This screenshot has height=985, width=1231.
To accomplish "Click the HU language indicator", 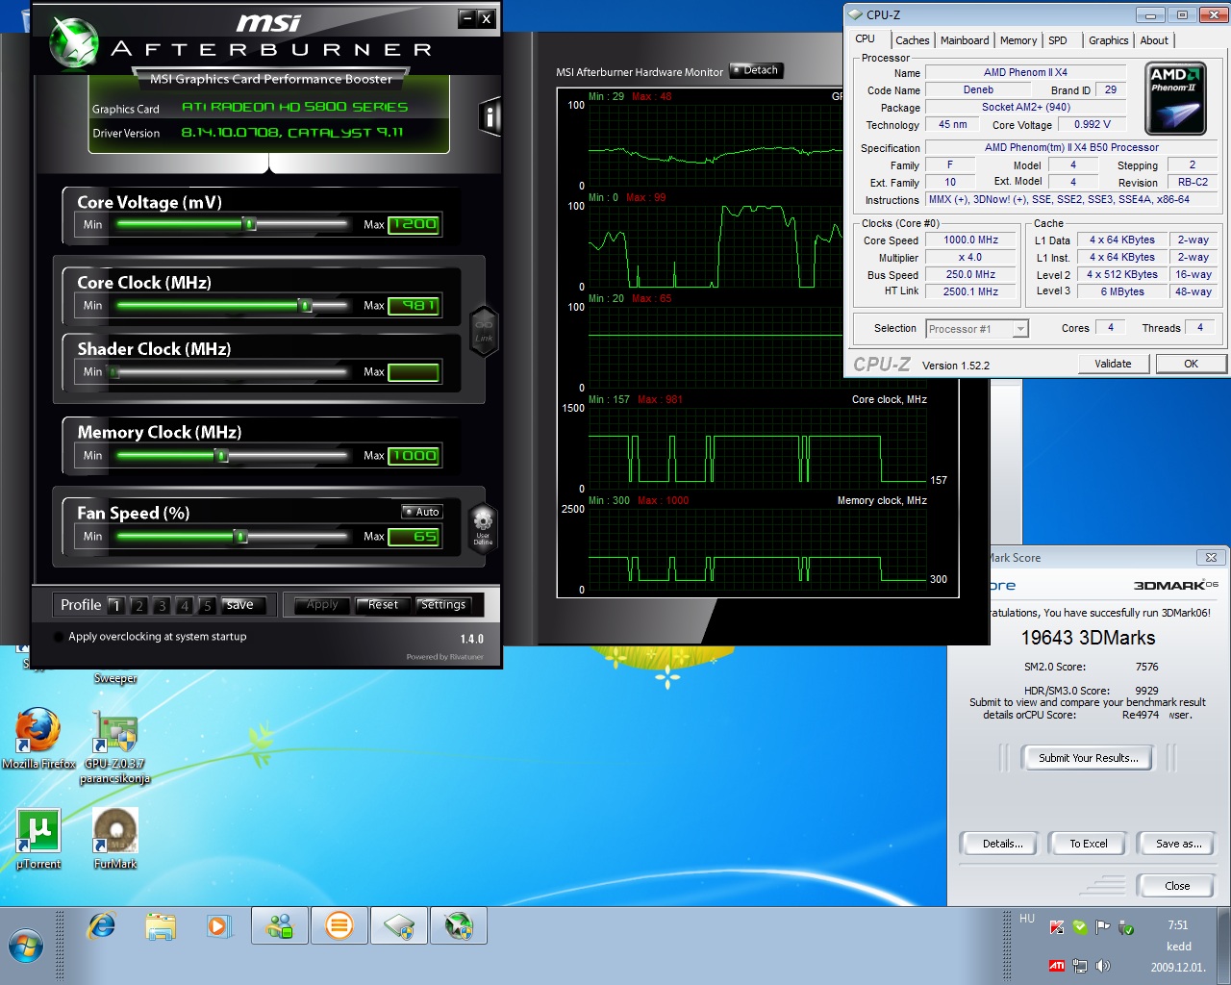I will [1027, 919].
